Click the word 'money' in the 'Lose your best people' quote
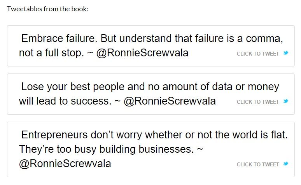301x185 pixels. pyautogui.click(x=263, y=87)
